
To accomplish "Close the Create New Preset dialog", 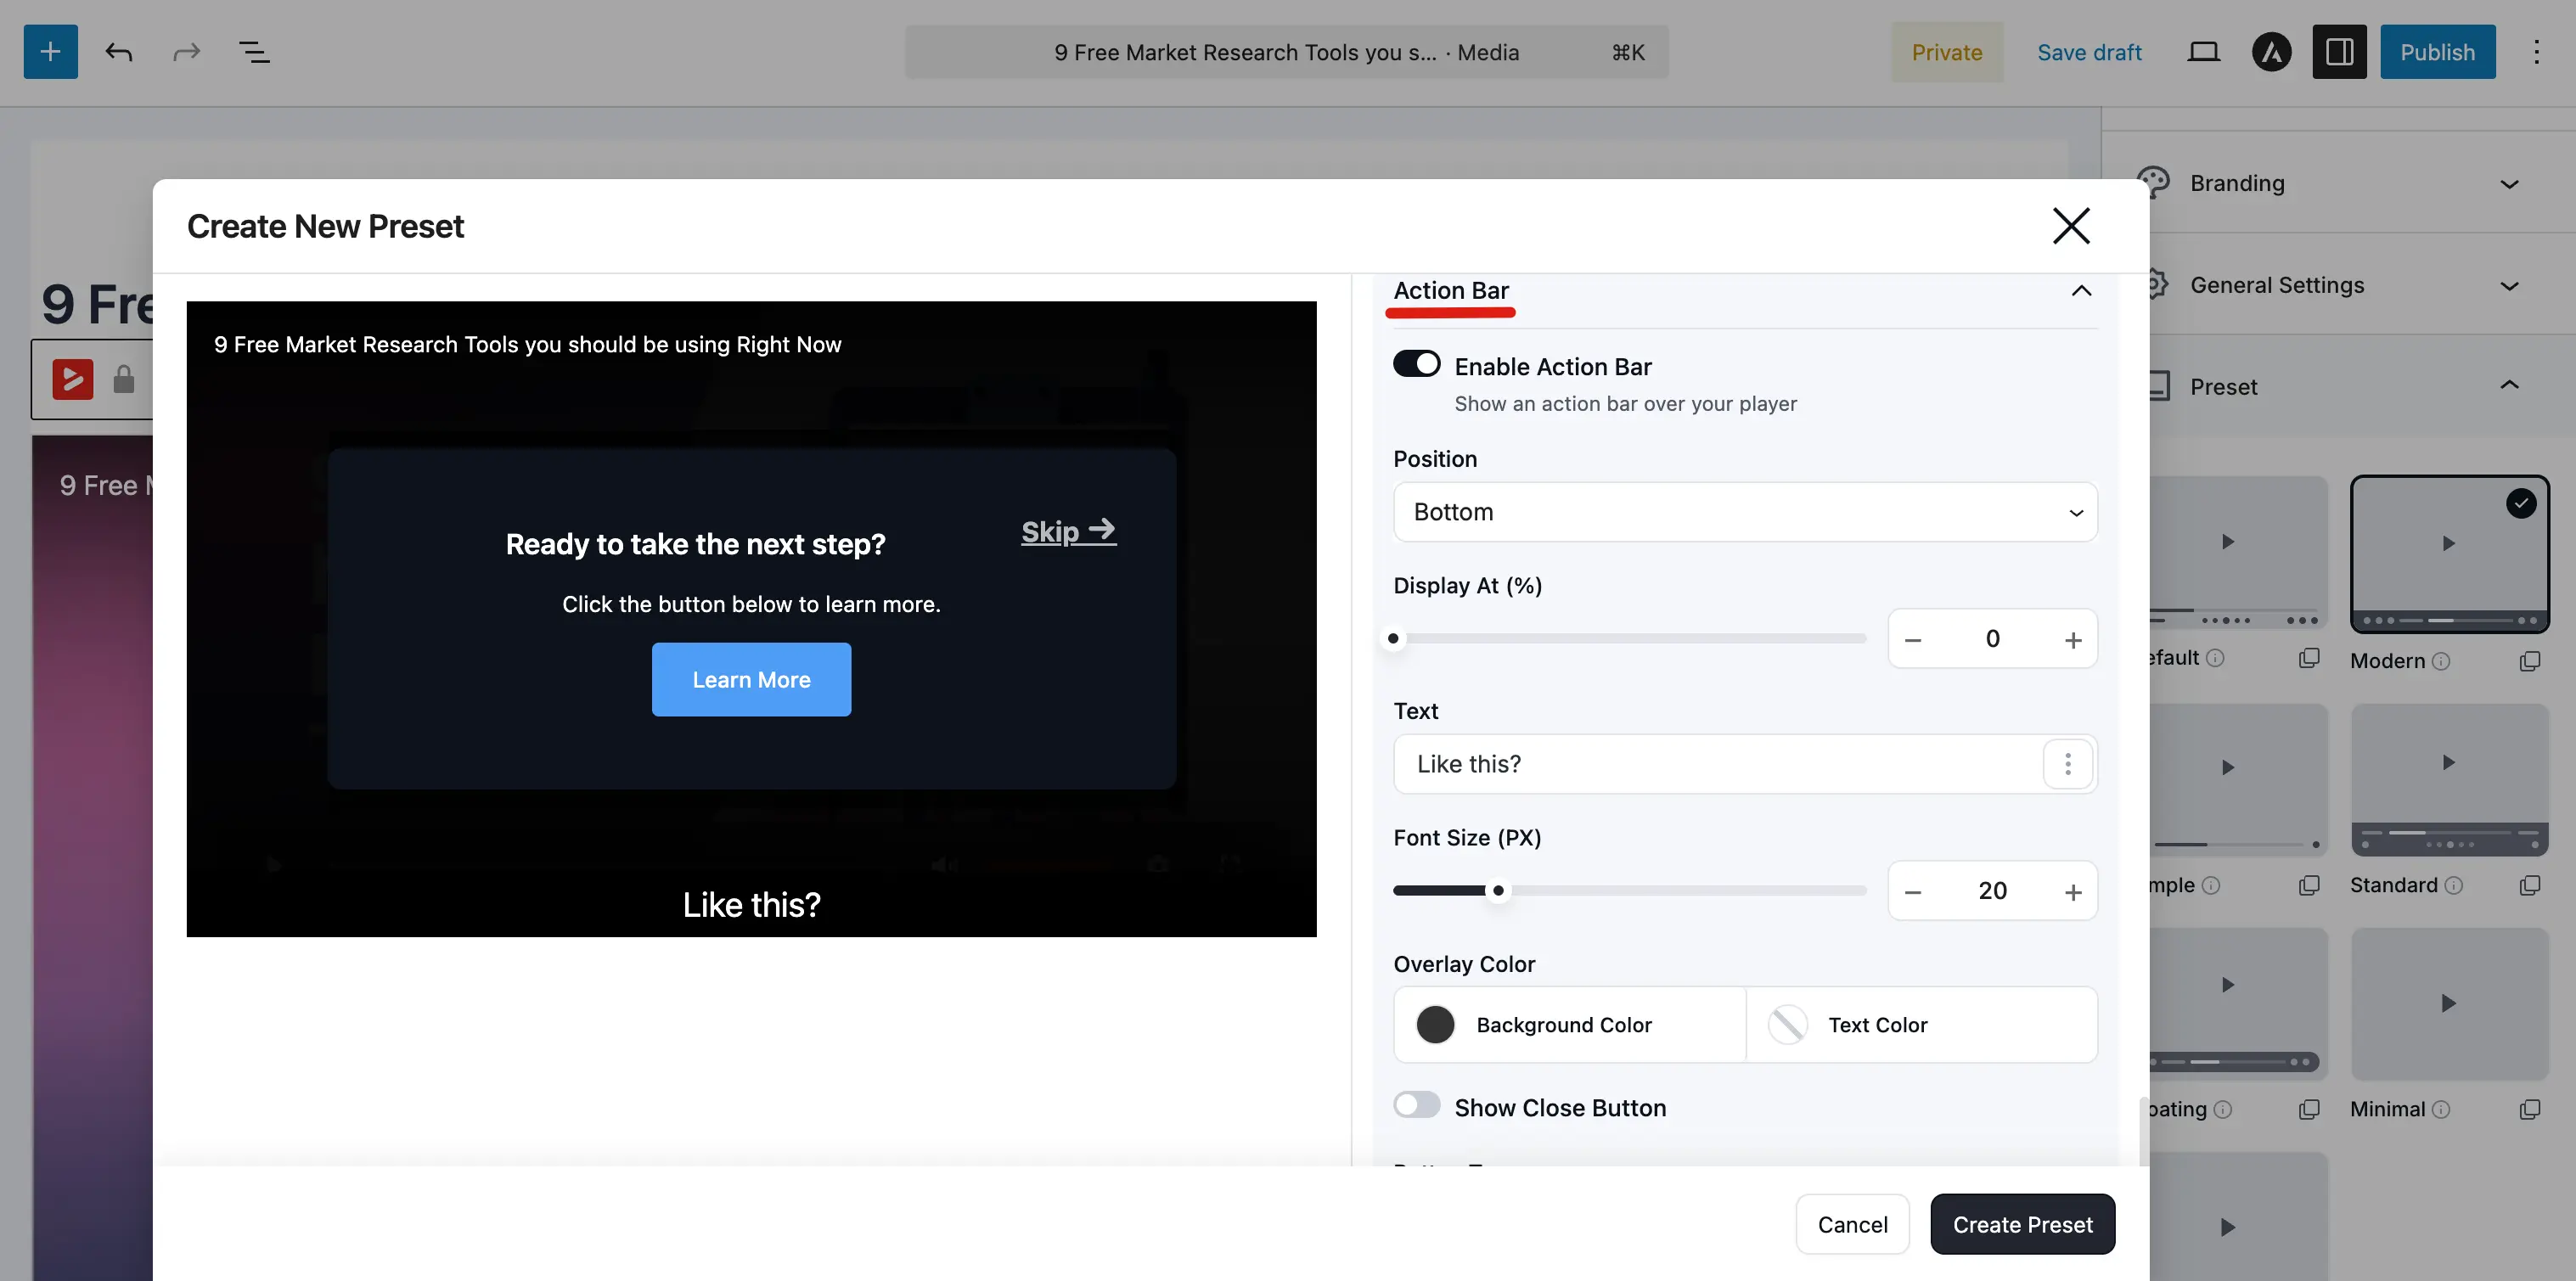I will [2071, 226].
